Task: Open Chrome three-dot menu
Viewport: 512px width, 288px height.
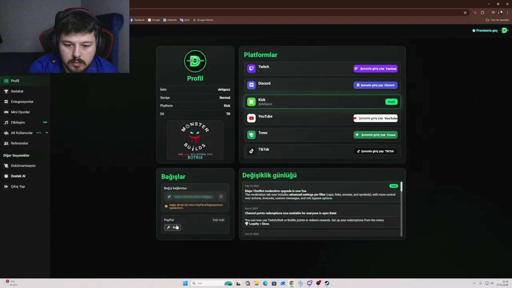Action: tap(508, 12)
